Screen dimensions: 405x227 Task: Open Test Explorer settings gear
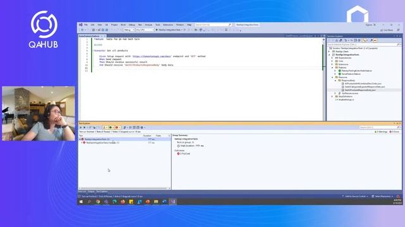tap(142, 127)
